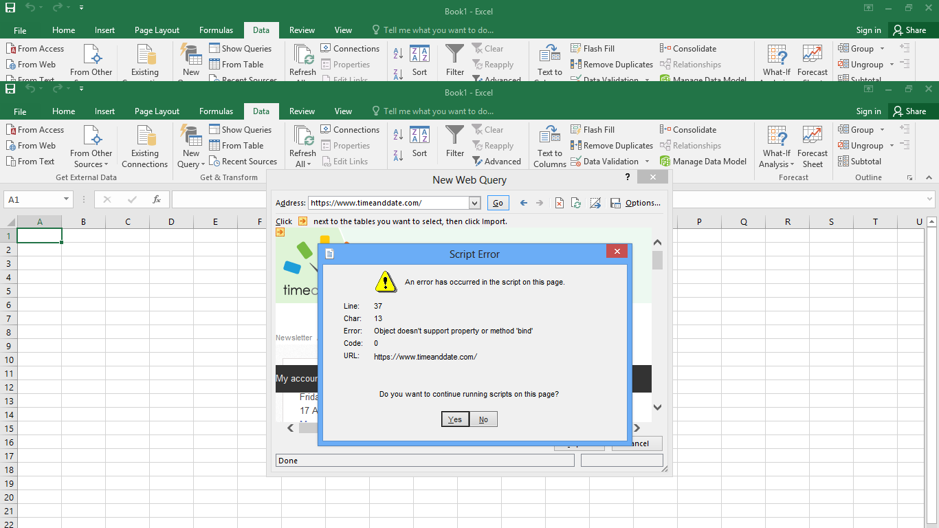Select From Text in the lower ribbon
939x528 pixels.
click(x=30, y=162)
